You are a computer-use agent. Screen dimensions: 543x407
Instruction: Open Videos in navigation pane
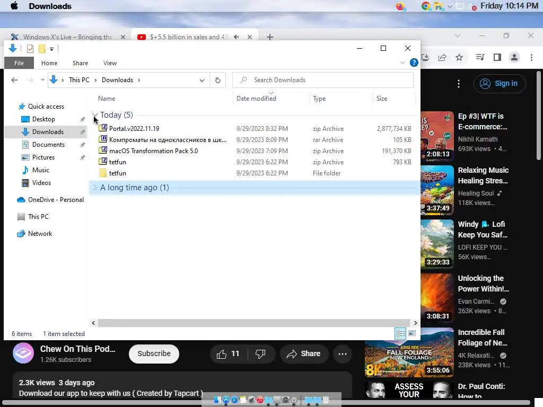tap(41, 183)
